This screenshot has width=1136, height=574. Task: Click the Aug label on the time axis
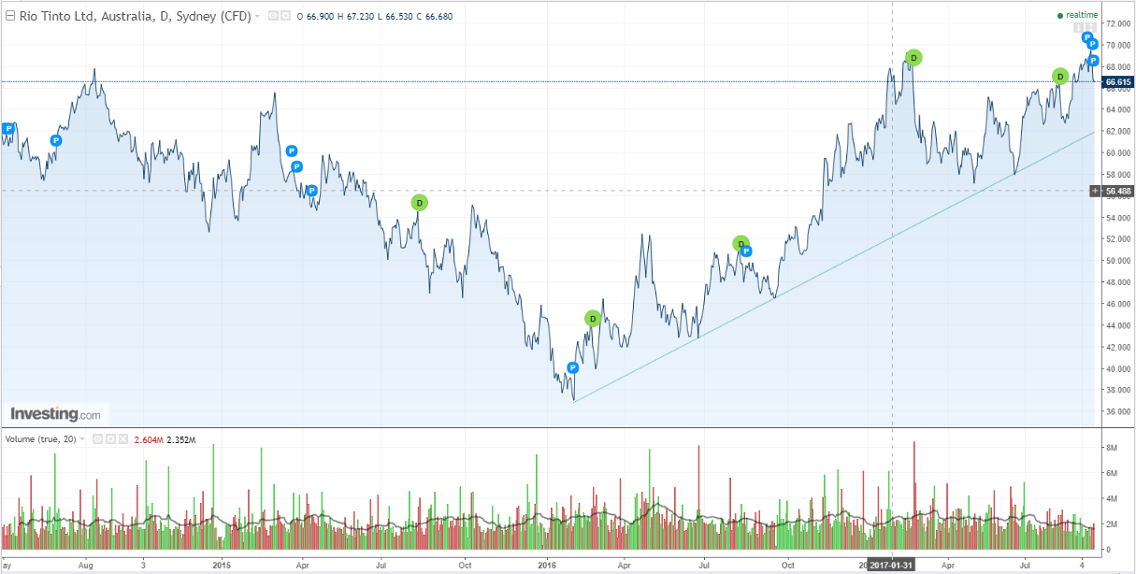[86, 566]
